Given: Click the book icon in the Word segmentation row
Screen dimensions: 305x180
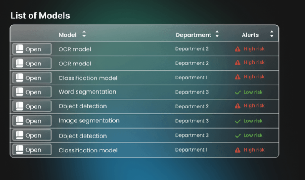Looking at the screenshot, I should 20,92.
